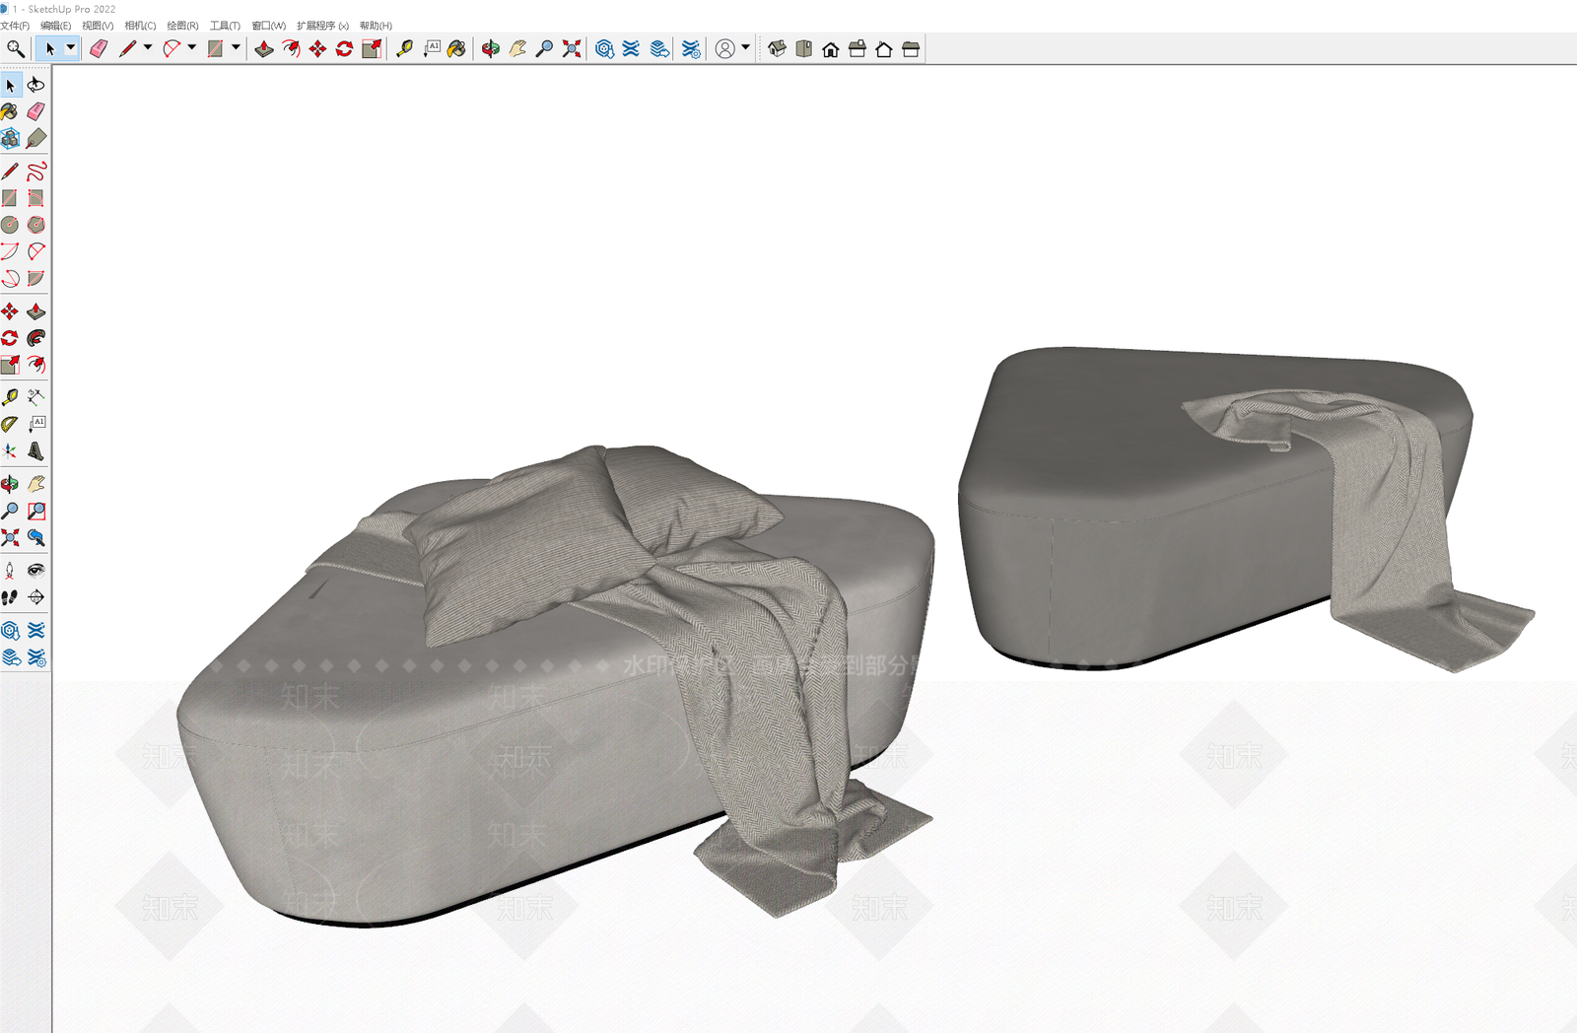Select the Look Around eye tool
Viewport: 1577px width, 1033px height.
[36, 570]
